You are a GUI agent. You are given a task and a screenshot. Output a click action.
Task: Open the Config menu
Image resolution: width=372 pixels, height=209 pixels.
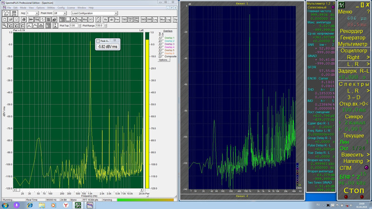[61, 8]
